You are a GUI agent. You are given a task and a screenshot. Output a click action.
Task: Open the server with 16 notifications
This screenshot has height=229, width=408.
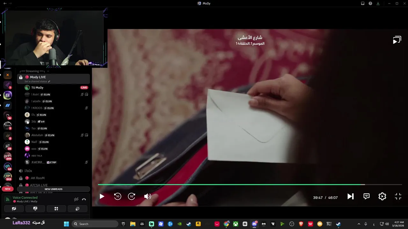(7, 116)
